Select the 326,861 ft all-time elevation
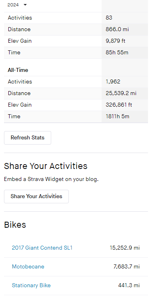Viewport: 152px width, 298px height. click(x=119, y=105)
